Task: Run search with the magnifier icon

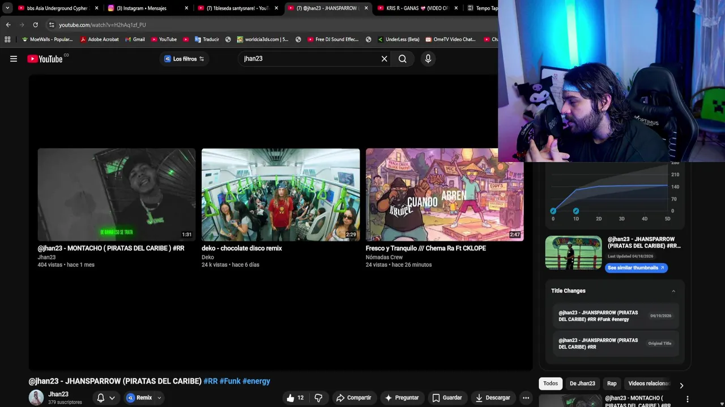Action: (x=402, y=59)
